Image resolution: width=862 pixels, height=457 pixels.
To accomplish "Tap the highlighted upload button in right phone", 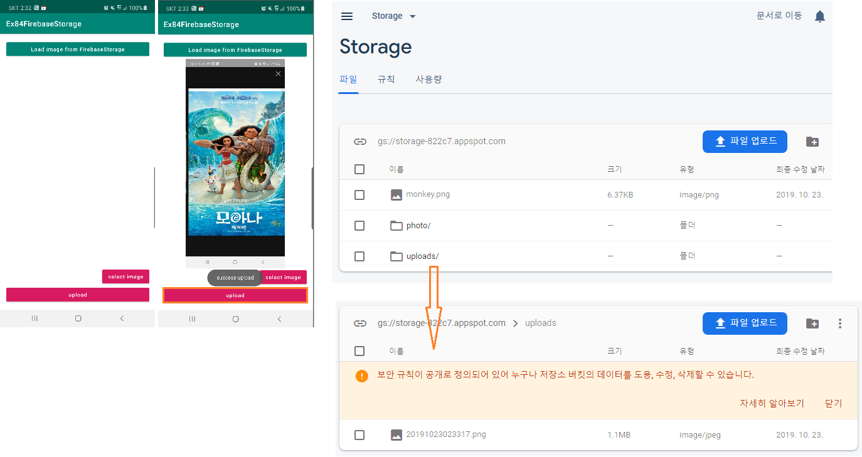I will click(235, 295).
